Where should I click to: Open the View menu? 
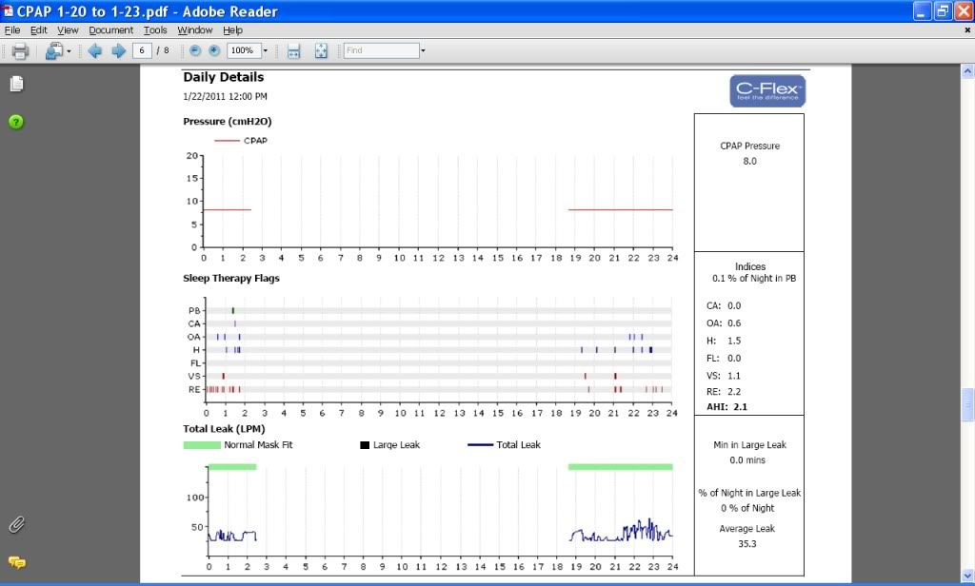pyautogui.click(x=68, y=30)
